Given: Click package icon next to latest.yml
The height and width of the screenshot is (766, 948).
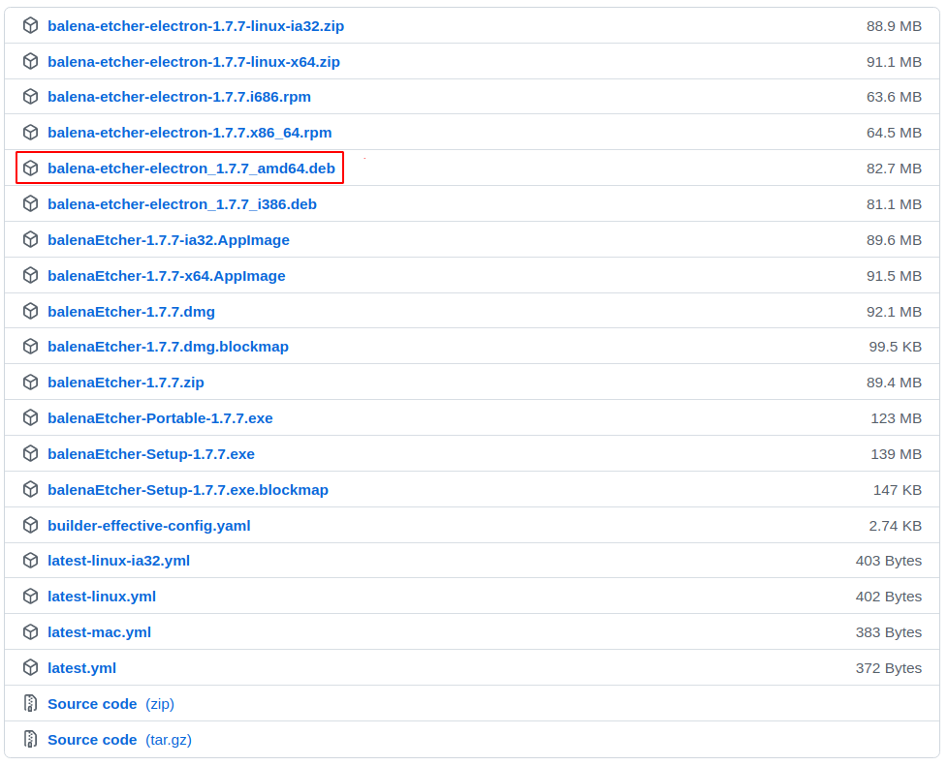Looking at the screenshot, I should pyautogui.click(x=30, y=667).
